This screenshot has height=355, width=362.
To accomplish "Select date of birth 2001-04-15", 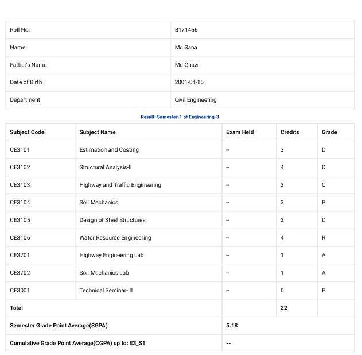I will coord(189,82).
